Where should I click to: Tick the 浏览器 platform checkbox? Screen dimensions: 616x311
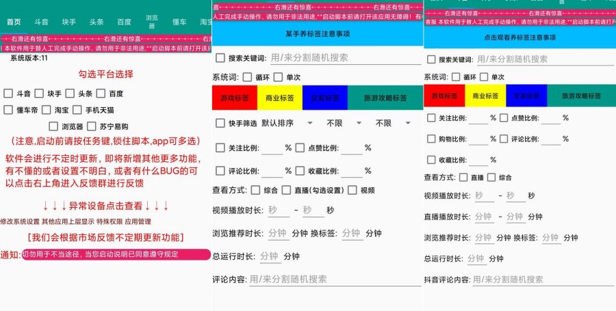[53, 126]
